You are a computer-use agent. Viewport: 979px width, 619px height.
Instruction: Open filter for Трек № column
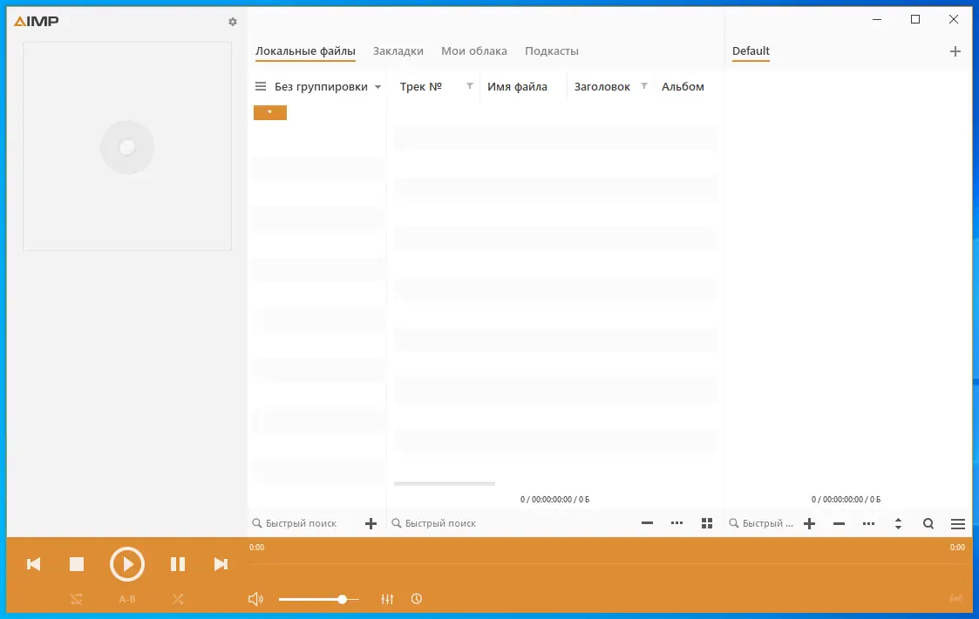coord(470,86)
